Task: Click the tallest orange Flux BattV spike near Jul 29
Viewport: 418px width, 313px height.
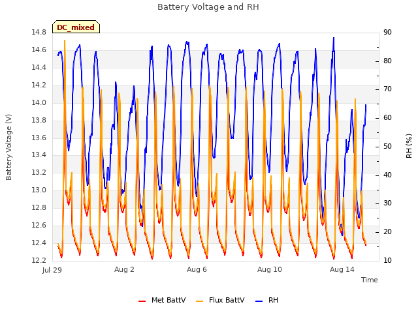Action: point(65,40)
